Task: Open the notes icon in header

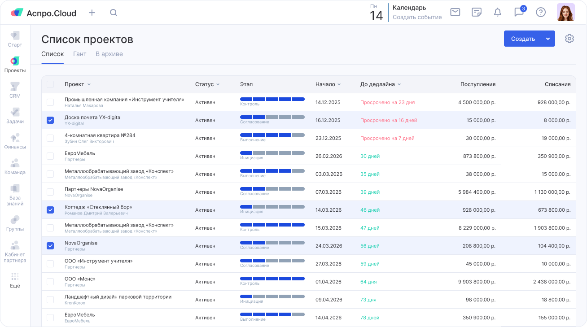Action: pyautogui.click(x=477, y=13)
